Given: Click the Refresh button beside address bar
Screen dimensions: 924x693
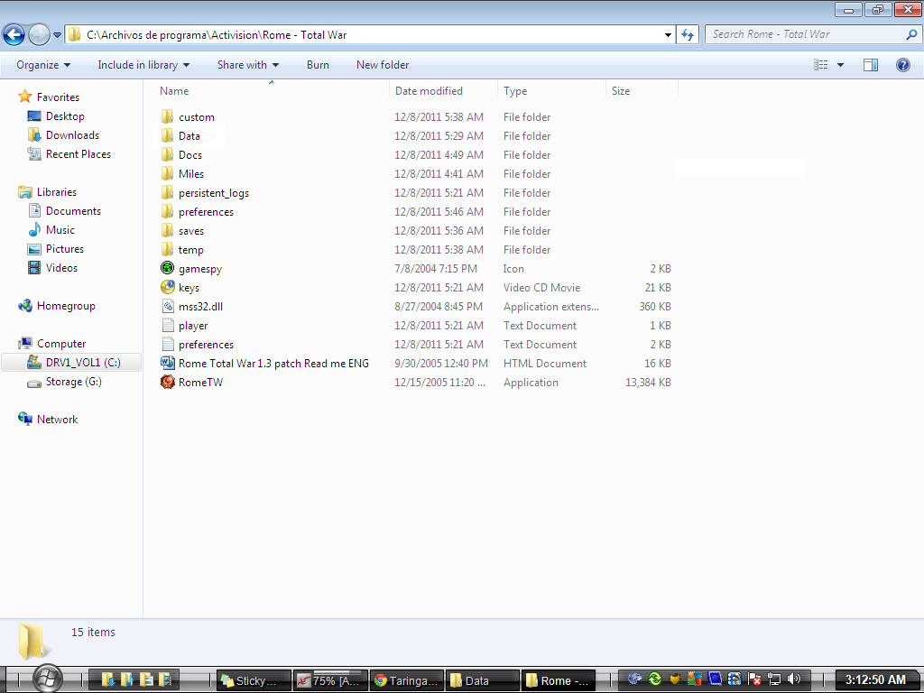Looking at the screenshot, I should pyautogui.click(x=687, y=35).
